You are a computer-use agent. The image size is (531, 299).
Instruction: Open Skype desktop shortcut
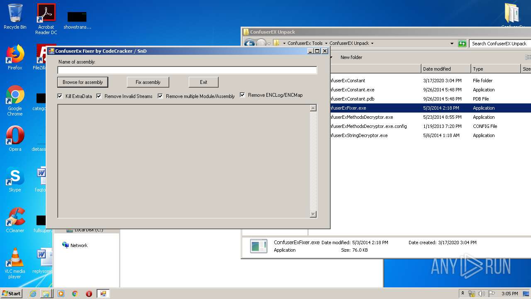coord(15,179)
